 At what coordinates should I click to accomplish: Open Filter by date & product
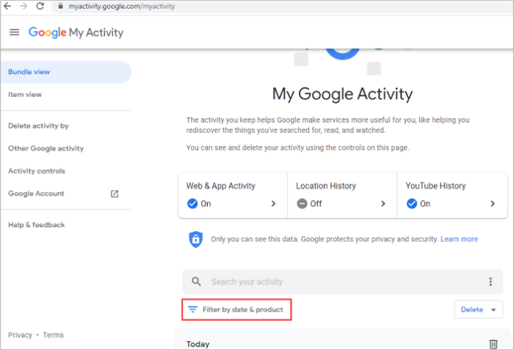point(236,310)
